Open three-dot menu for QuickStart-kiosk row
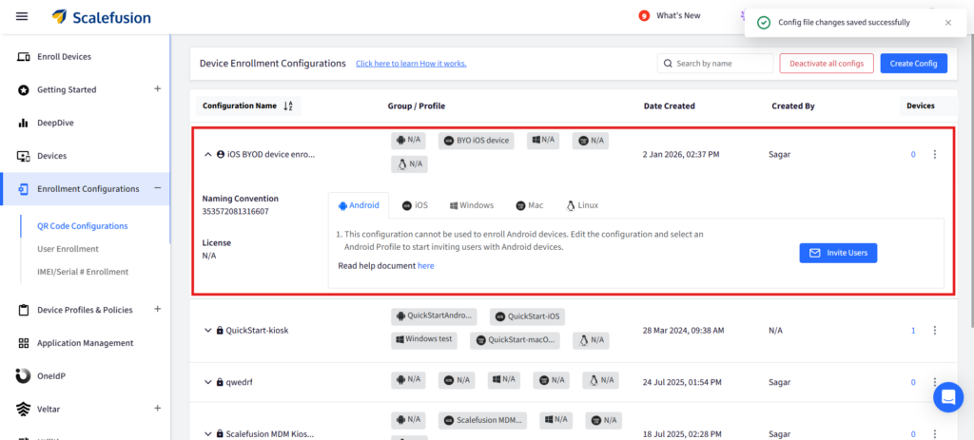974x440 pixels. coord(934,330)
